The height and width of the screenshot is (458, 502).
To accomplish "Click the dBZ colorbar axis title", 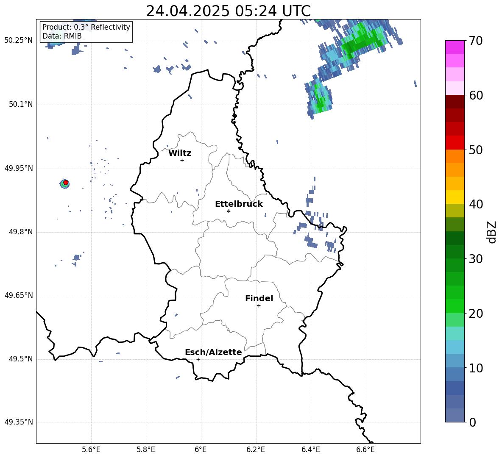I will (x=491, y=232).
